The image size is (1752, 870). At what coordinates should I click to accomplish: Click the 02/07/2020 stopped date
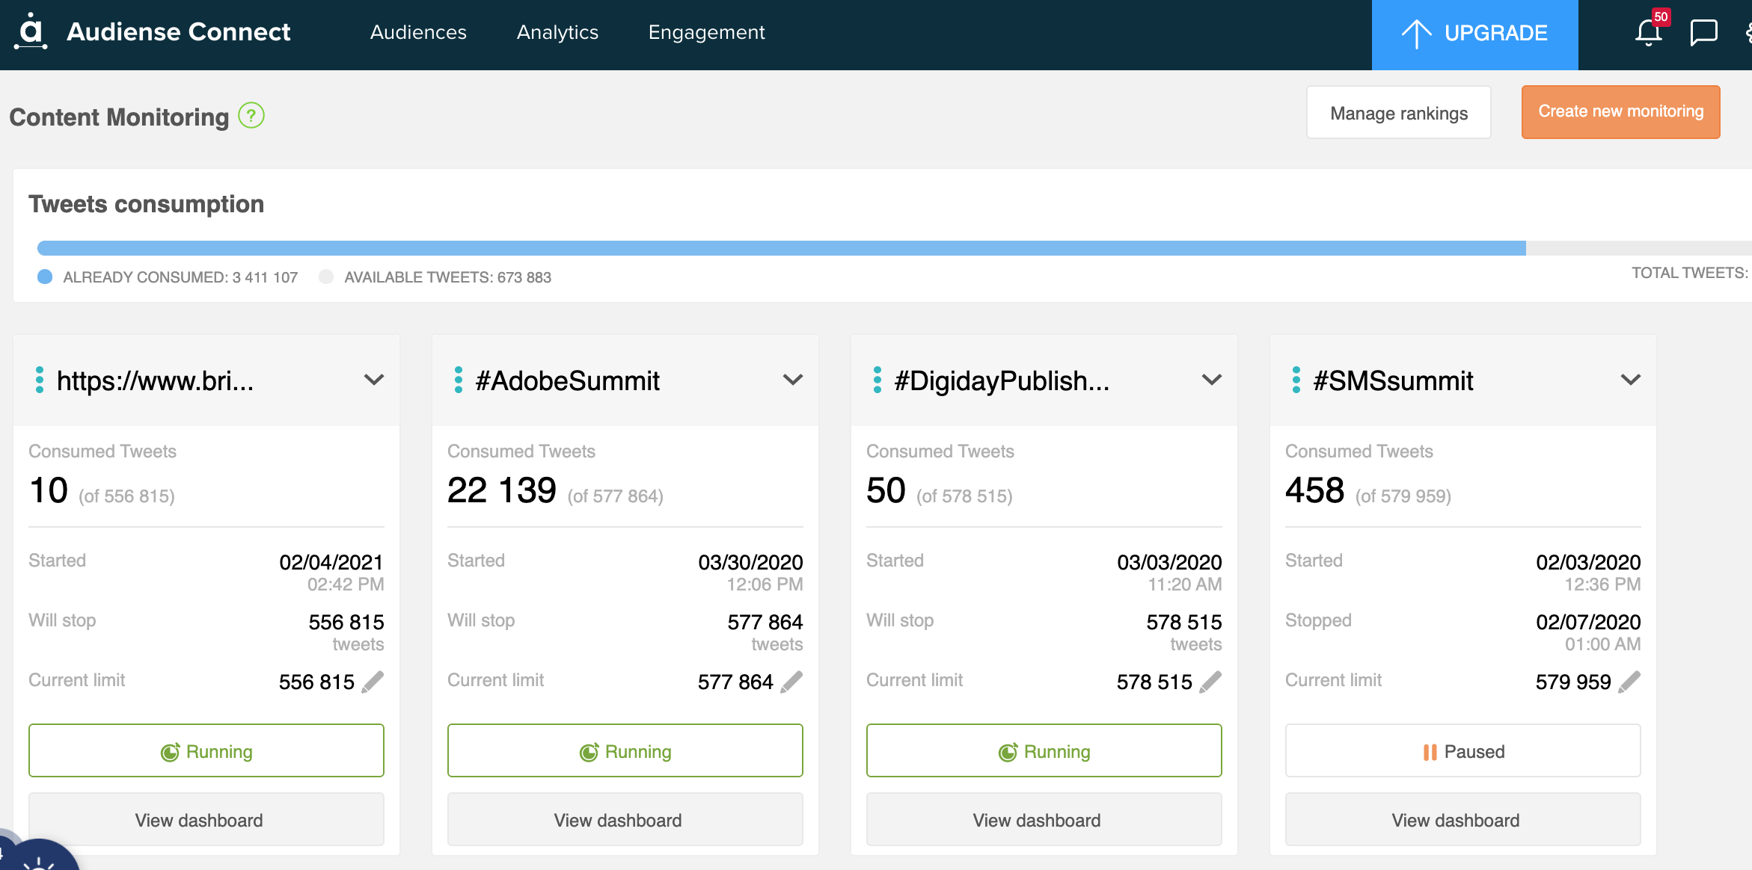[1588, 622]
